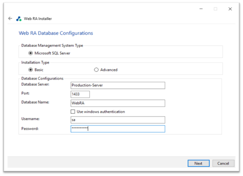Click the maximize window icon
Viewport: 243px width, 176px height.
point(215,9)
